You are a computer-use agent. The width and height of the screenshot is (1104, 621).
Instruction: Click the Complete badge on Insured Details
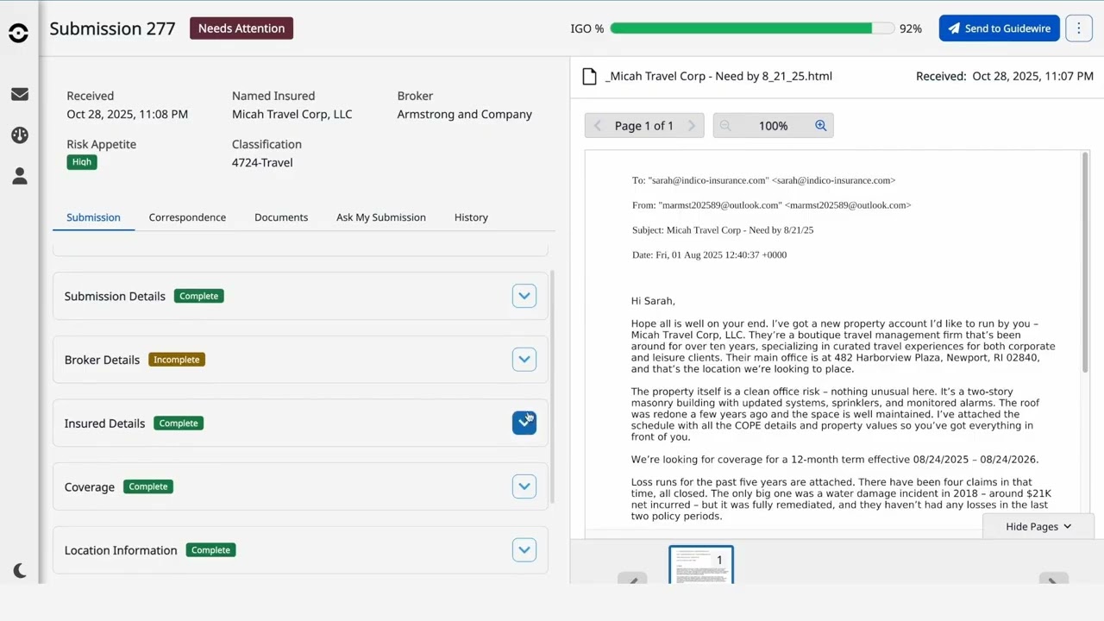(179, 423)
